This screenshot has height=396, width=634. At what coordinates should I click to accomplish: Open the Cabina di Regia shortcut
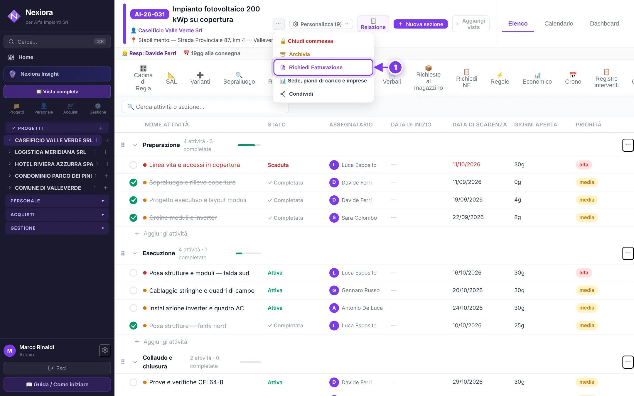click(143, 78)
